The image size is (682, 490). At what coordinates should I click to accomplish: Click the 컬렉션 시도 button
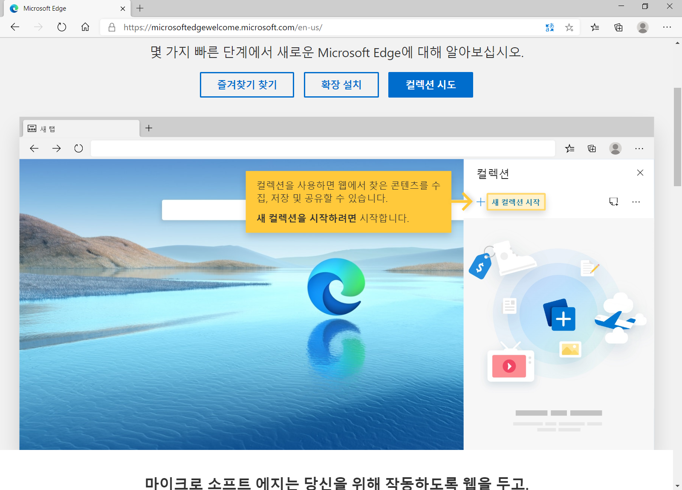point(431,85)
